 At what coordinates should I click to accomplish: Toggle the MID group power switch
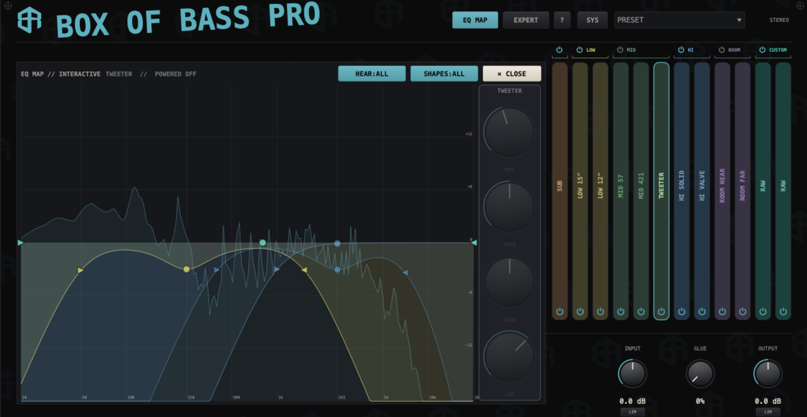620,50
